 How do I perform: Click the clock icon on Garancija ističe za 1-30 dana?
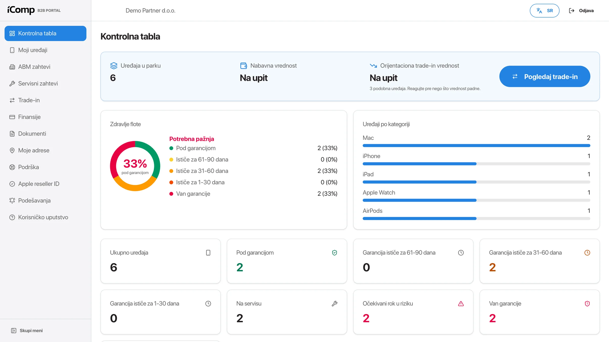(208, 304)
